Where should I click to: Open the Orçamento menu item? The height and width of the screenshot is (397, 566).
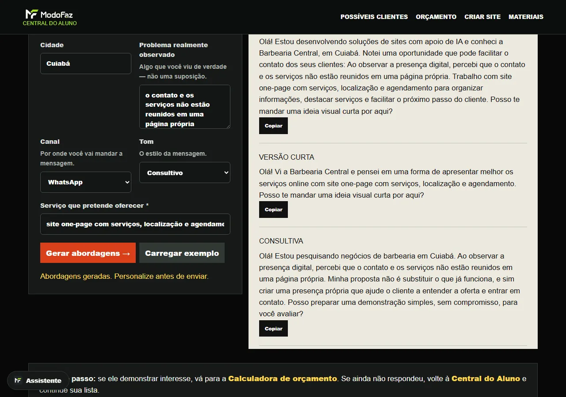tap(436, 17)
